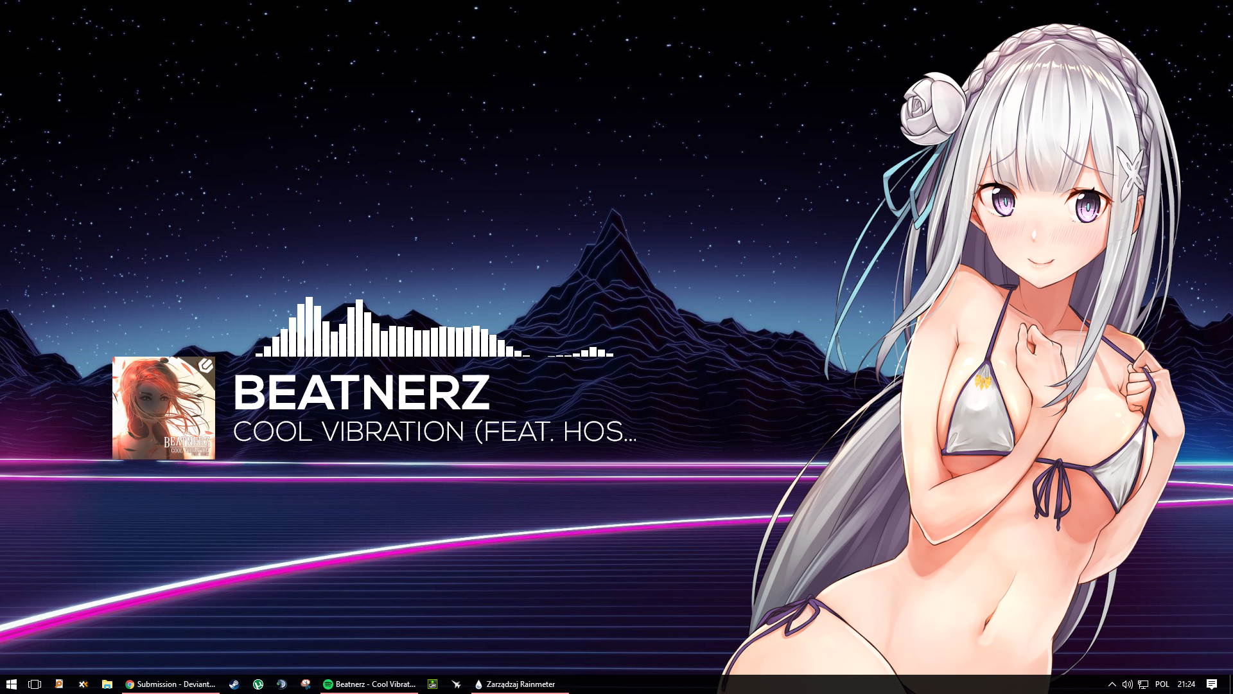Click the COOL VIBRATION track title
Screen dimensions: 1233x694
pos(435,432)
